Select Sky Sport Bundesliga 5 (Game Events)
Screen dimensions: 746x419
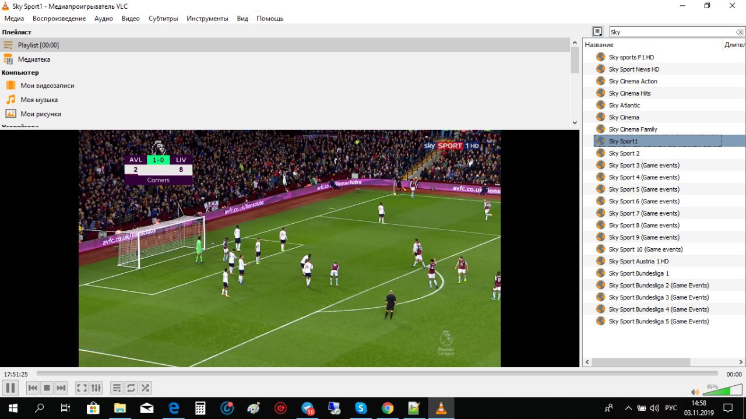[659, 321]
